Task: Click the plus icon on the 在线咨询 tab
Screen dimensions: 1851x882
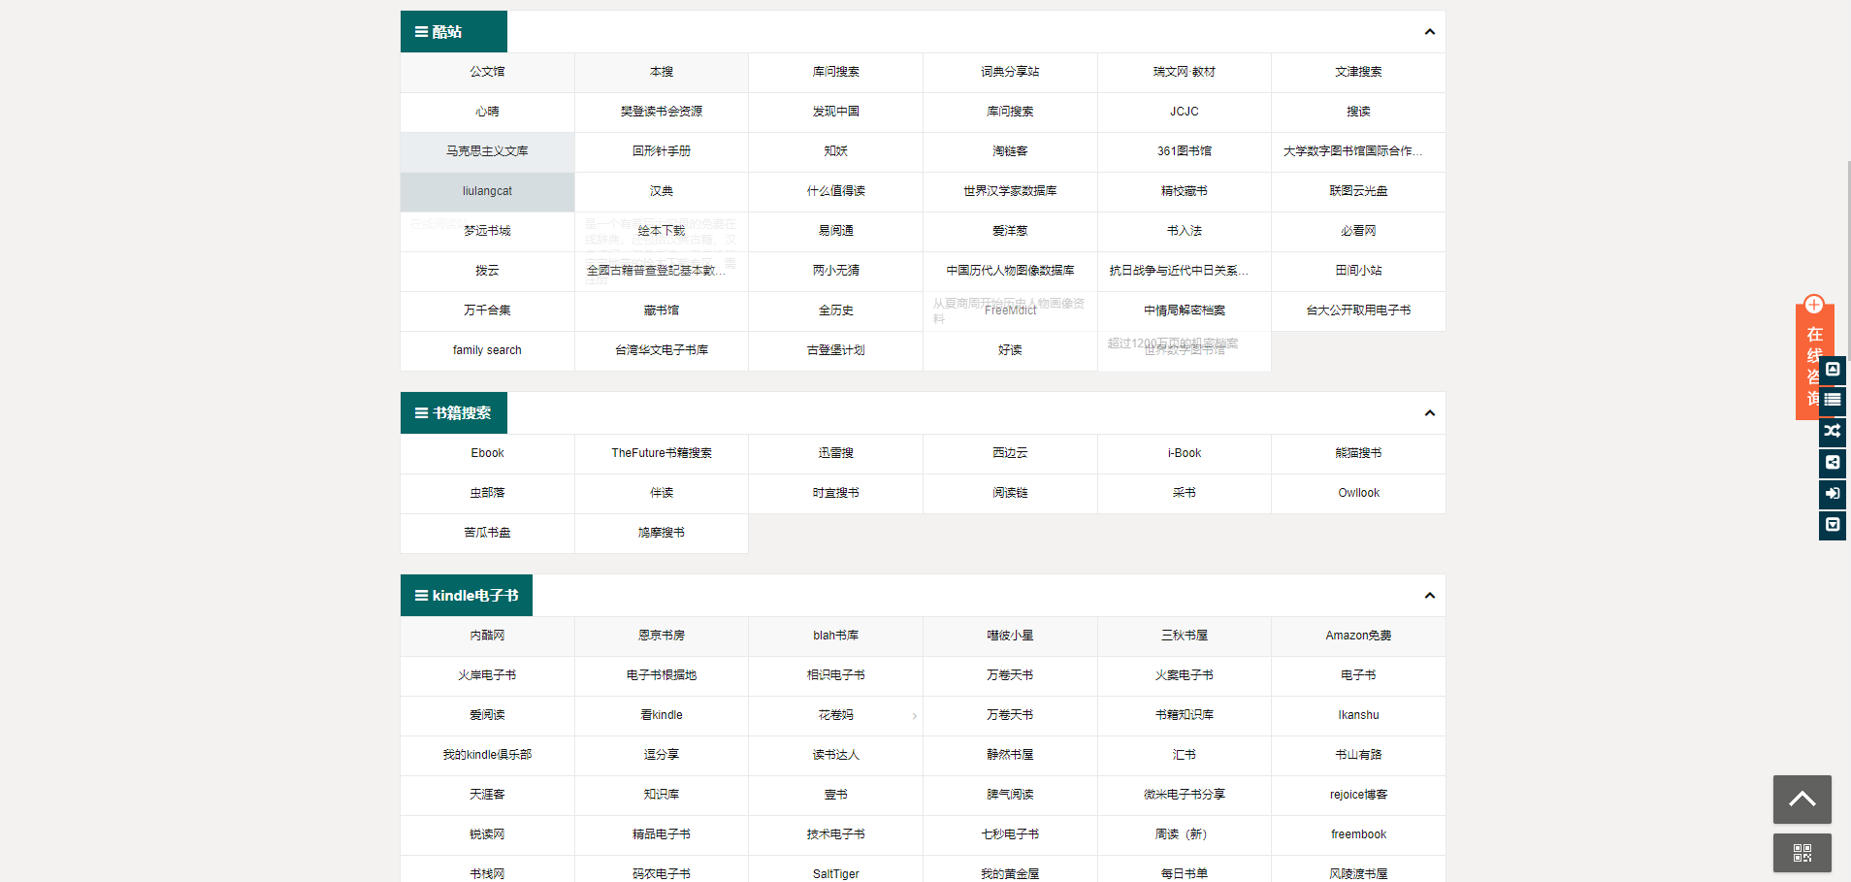Action: coord(1814,304)
